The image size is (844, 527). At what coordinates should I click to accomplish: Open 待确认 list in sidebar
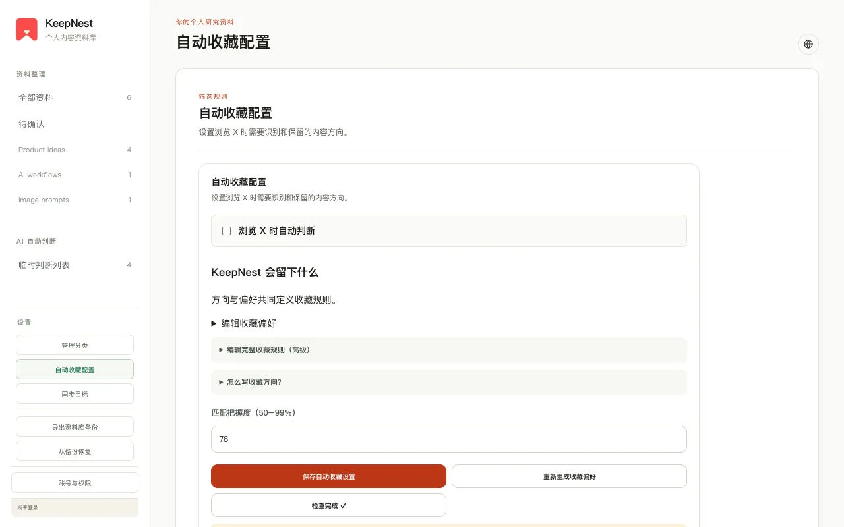coord(75,124)
